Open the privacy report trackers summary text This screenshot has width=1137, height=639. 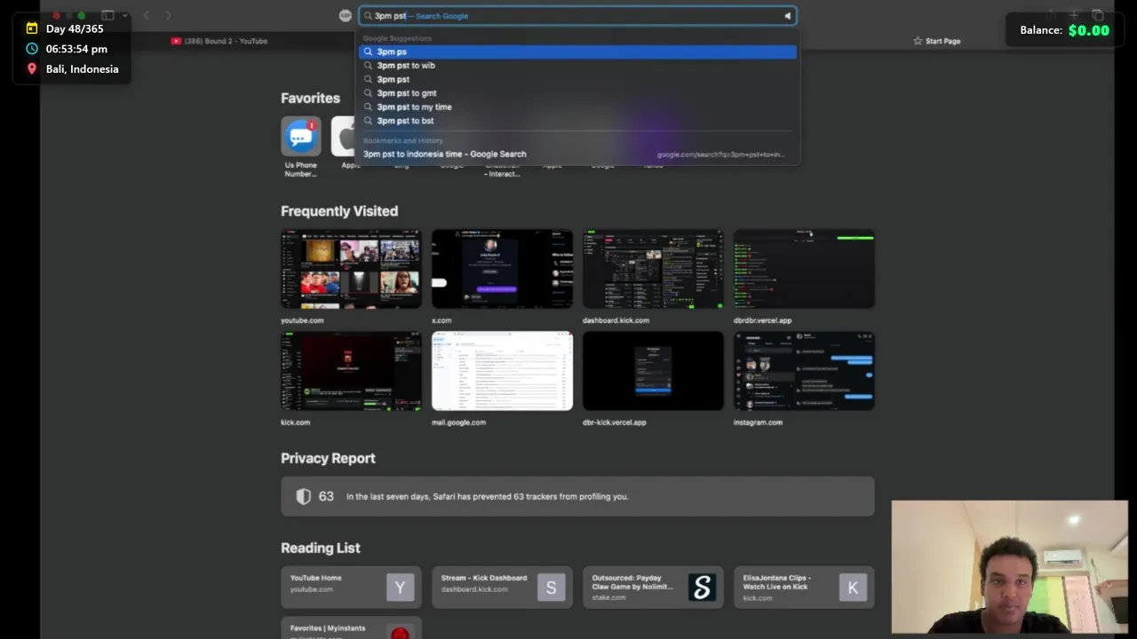pos(487,496)
